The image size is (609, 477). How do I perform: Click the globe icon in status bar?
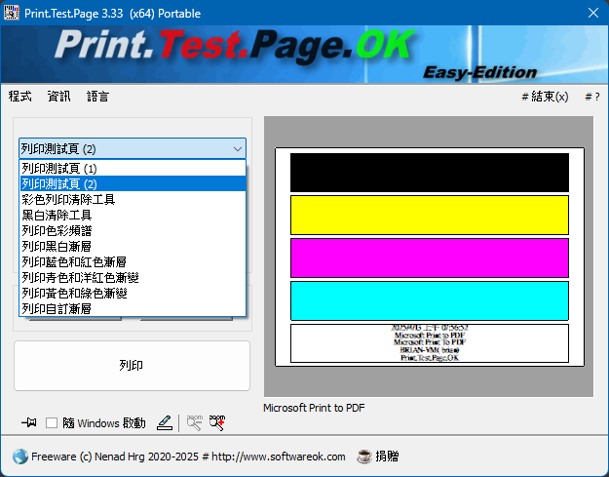tap(20, 457)
